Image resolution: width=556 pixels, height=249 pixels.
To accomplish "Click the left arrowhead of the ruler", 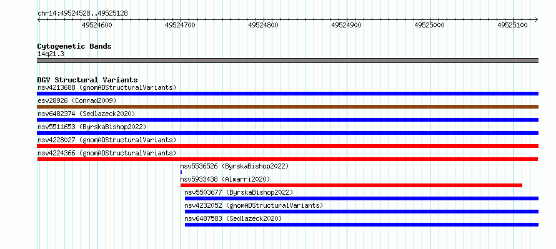I will (x=39, y=19).
